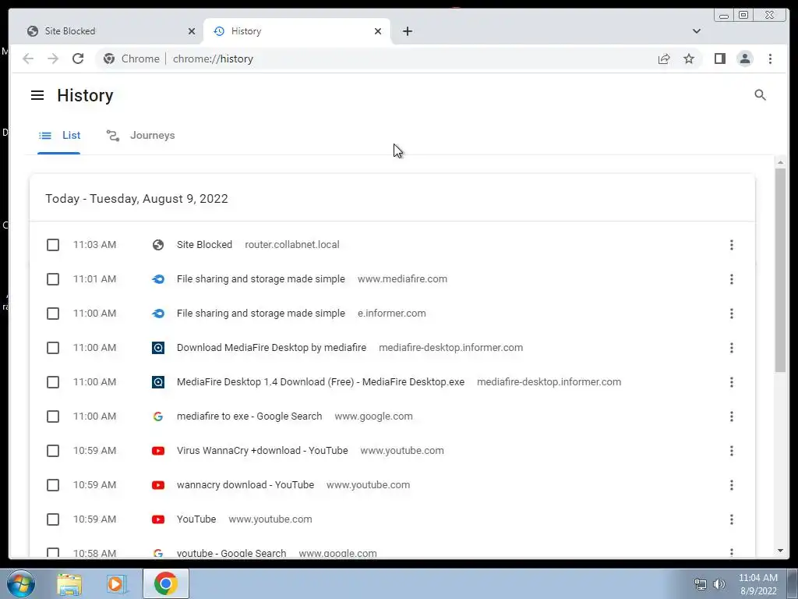Image resolution: width=798 pixels, height=599 pixels.
Task: Open wannacry download - YouTube link
Action: 245,484
